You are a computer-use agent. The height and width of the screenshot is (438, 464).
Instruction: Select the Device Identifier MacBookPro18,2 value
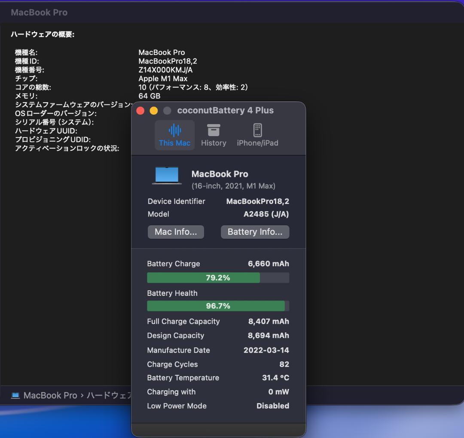(257, 201)
